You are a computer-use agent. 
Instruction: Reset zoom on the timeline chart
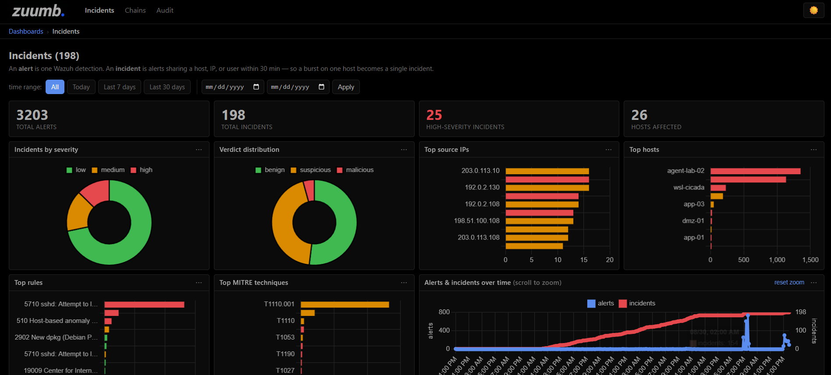pos(789,282)
